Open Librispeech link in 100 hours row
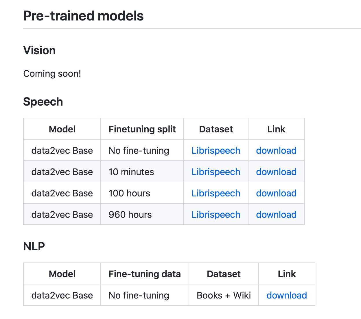Image resolution: width=361 pixels, height=319 pixels. 216,193
